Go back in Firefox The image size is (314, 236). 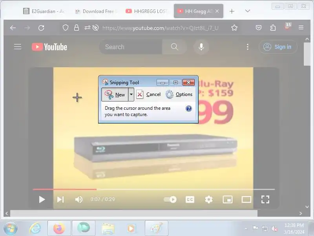pos(13,28)
